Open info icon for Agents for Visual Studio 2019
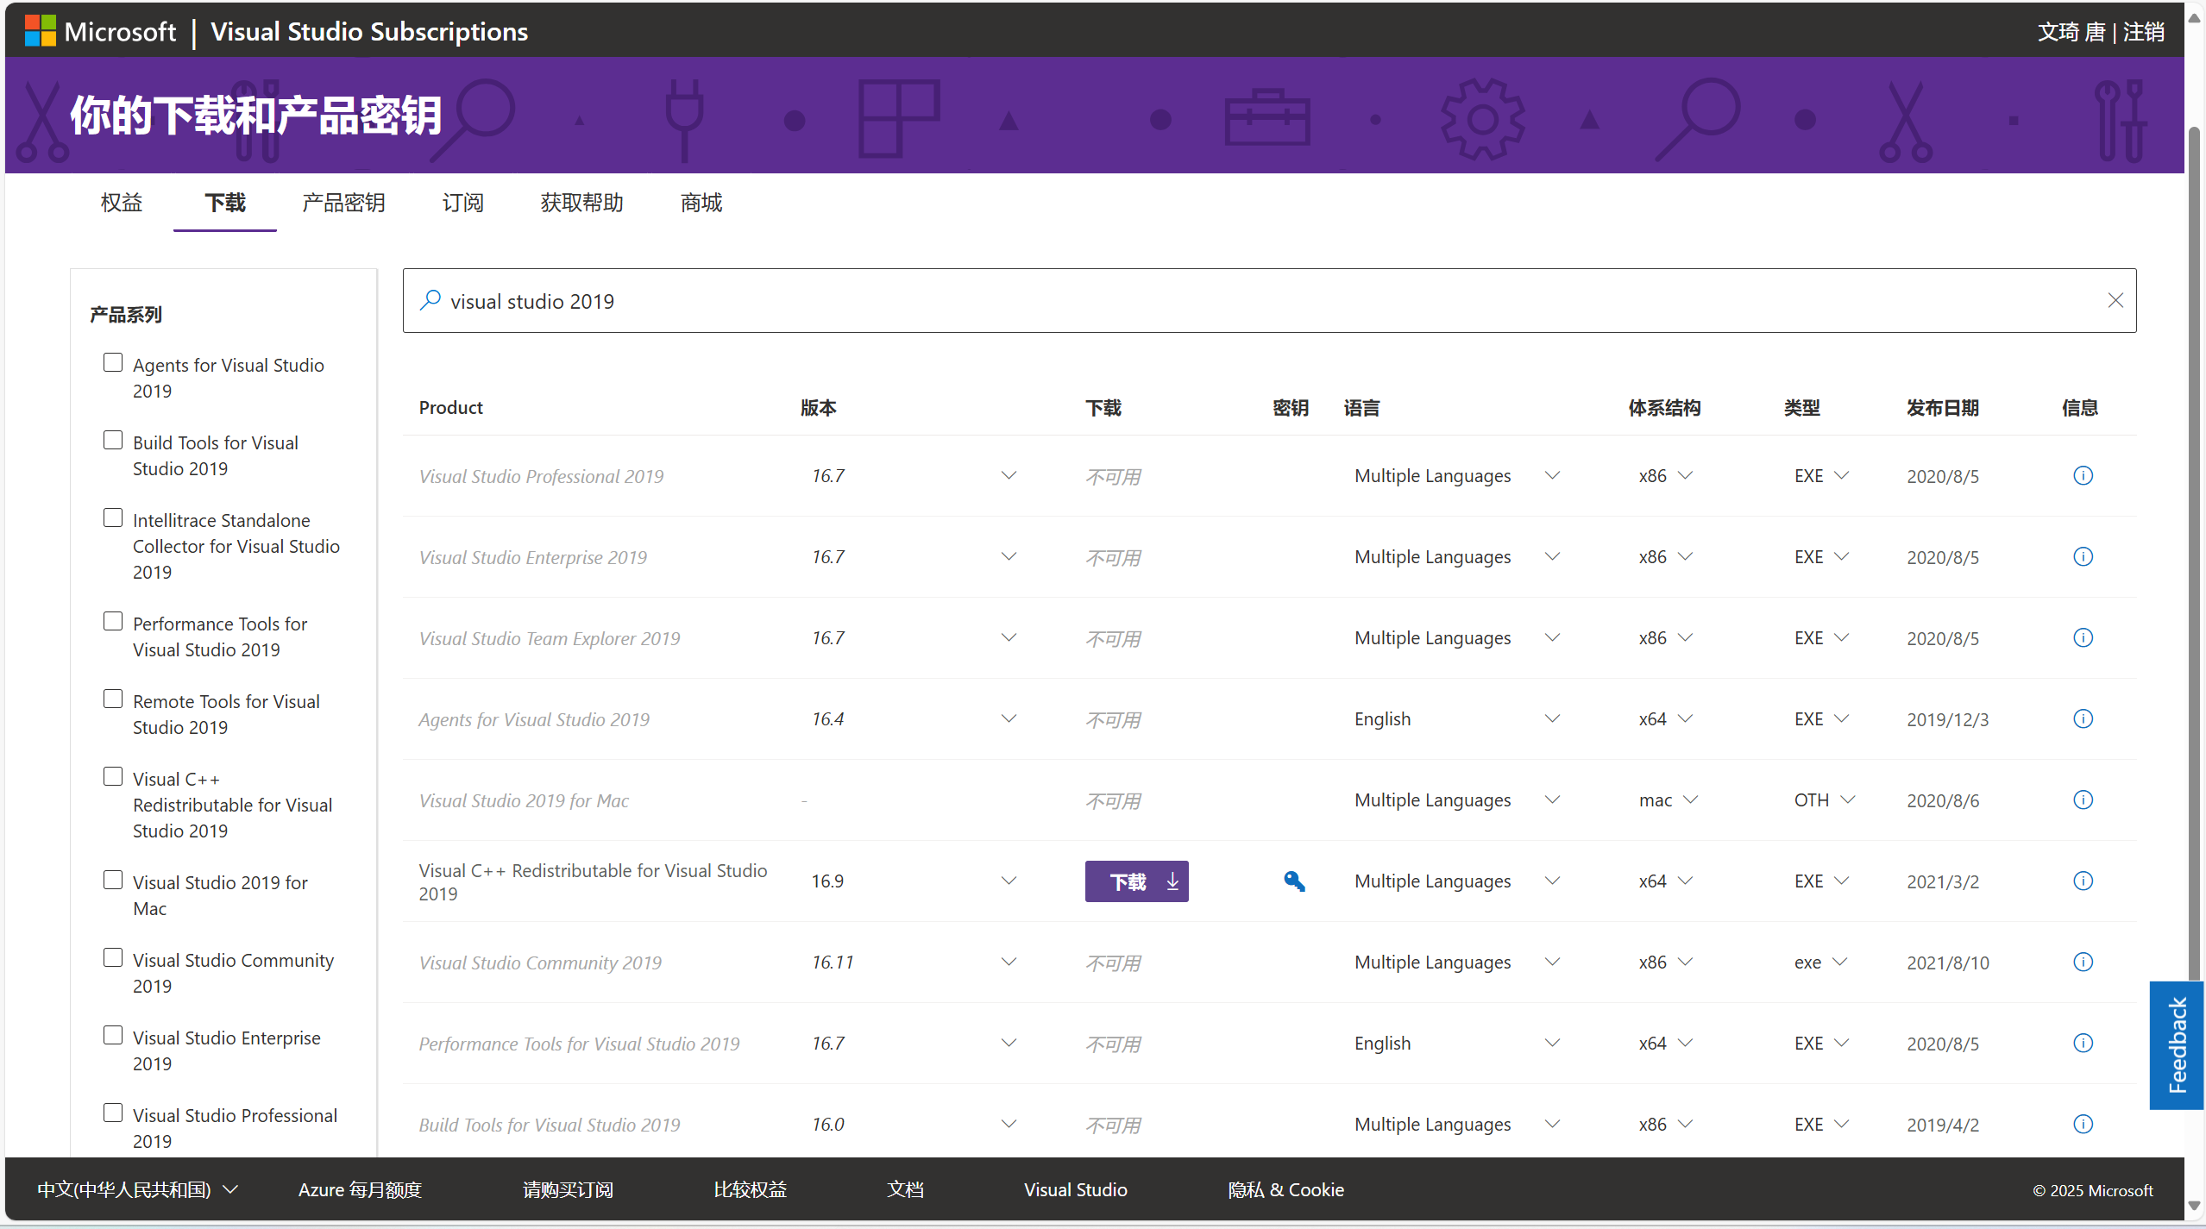 click(x=2082, y=718)
